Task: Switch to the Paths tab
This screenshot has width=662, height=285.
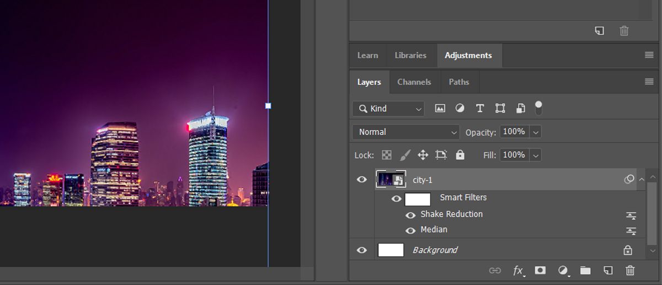Action: tap(458, 82)
